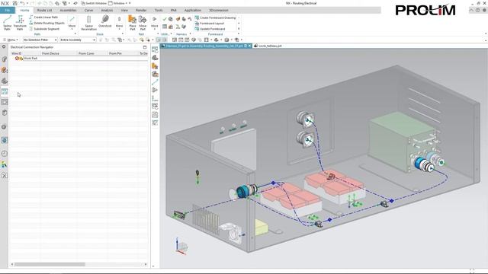This screenshot has width=488, height=274.
Task: Click the Save icon in quick access bar
Action: (x=15, y=3)
